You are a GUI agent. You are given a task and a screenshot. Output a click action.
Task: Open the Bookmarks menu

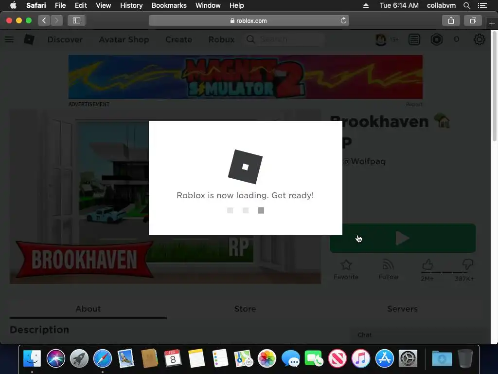click(169, 5)
